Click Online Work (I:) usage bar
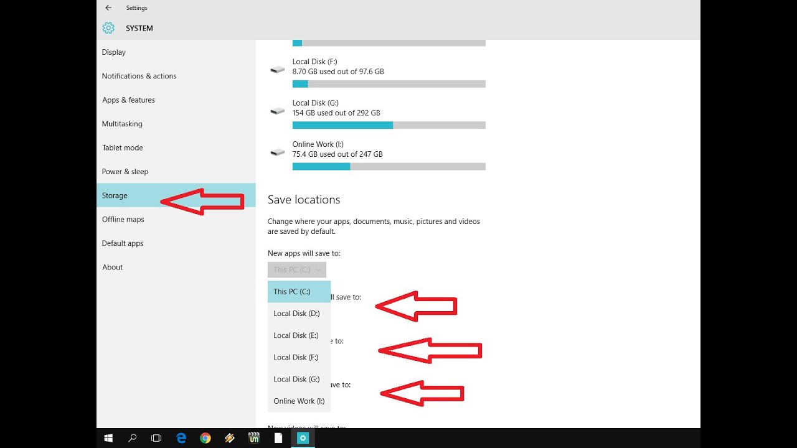Image resolution: width=797 pixels, height=448 pixels. [x=389, y=166]
